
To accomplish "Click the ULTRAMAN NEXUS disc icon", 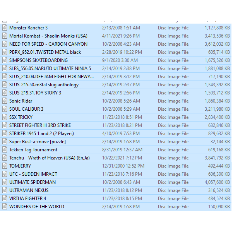I will tap(5, 190).
